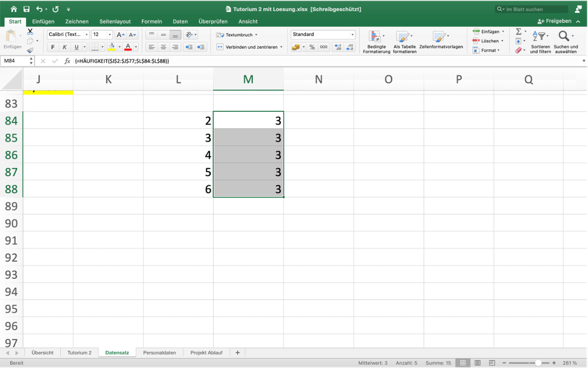Zoom out using the minus button
Viewport: 588px width, 368px height.
[504, 363]
